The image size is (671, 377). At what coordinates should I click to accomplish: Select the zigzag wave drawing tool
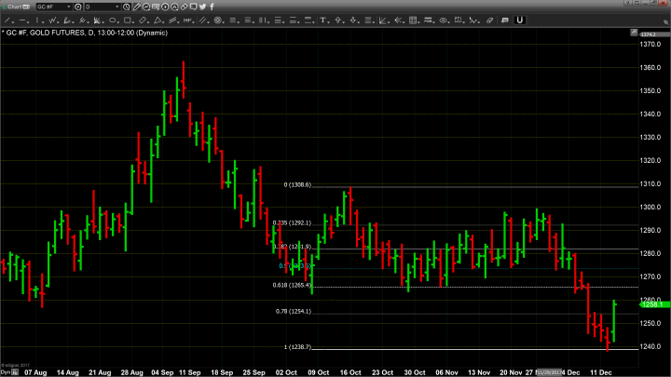point(53,20)
